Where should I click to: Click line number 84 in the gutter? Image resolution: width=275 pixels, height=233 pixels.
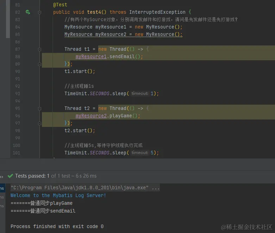[x=18, y=27]
